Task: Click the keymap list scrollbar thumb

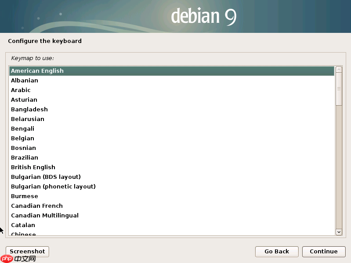Action: [x=339, y=89]
